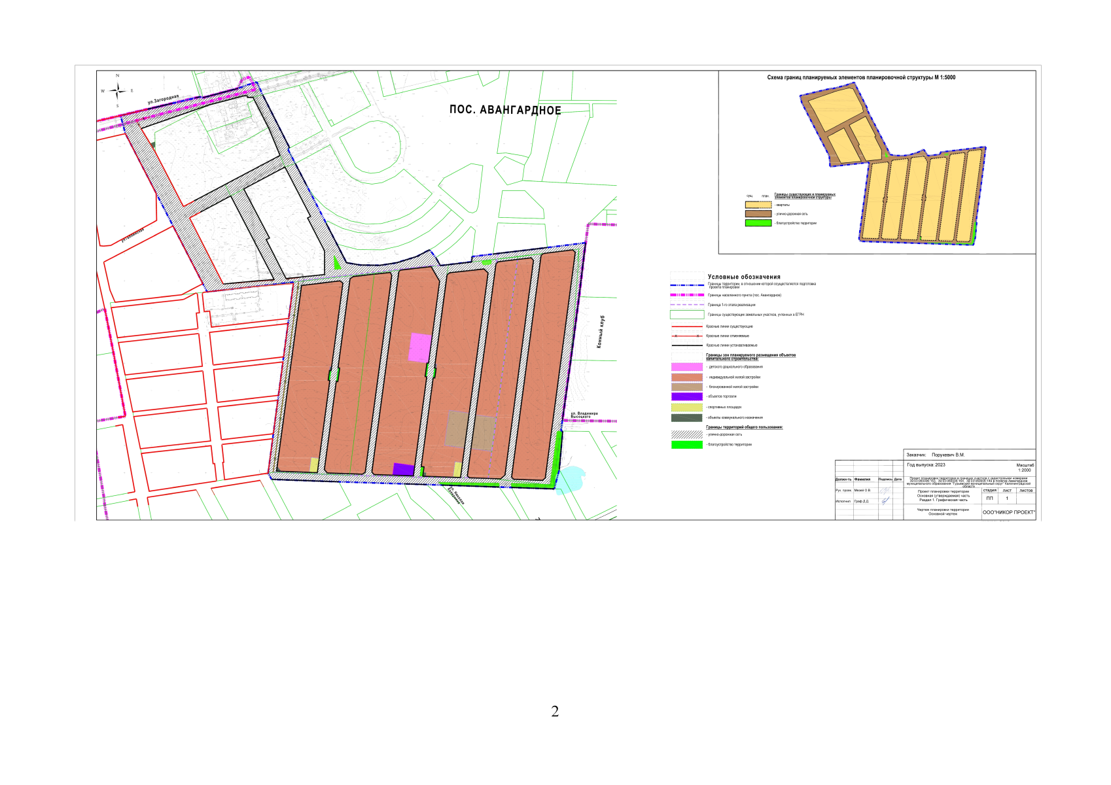This screenshot has height=785, width=1111.
Task: Click the bright green landscaping swatch in main legend
Action: (x=686, y=445)
